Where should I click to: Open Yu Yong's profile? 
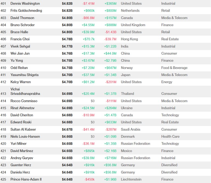17,61
